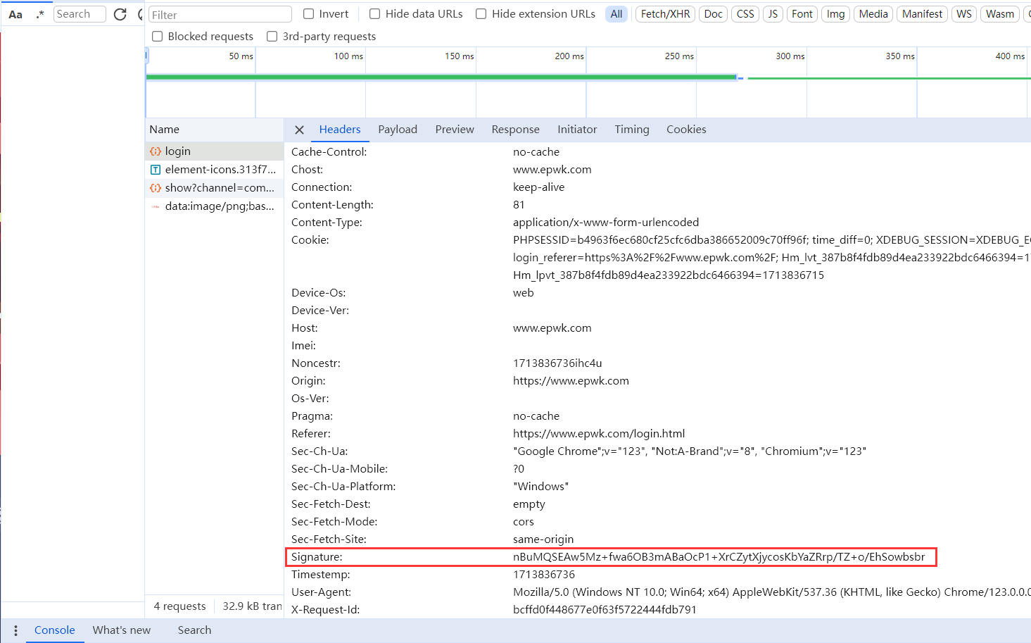1031x643 pixels.
Task: Click the Name column header
Action: (x=214, y=130)
